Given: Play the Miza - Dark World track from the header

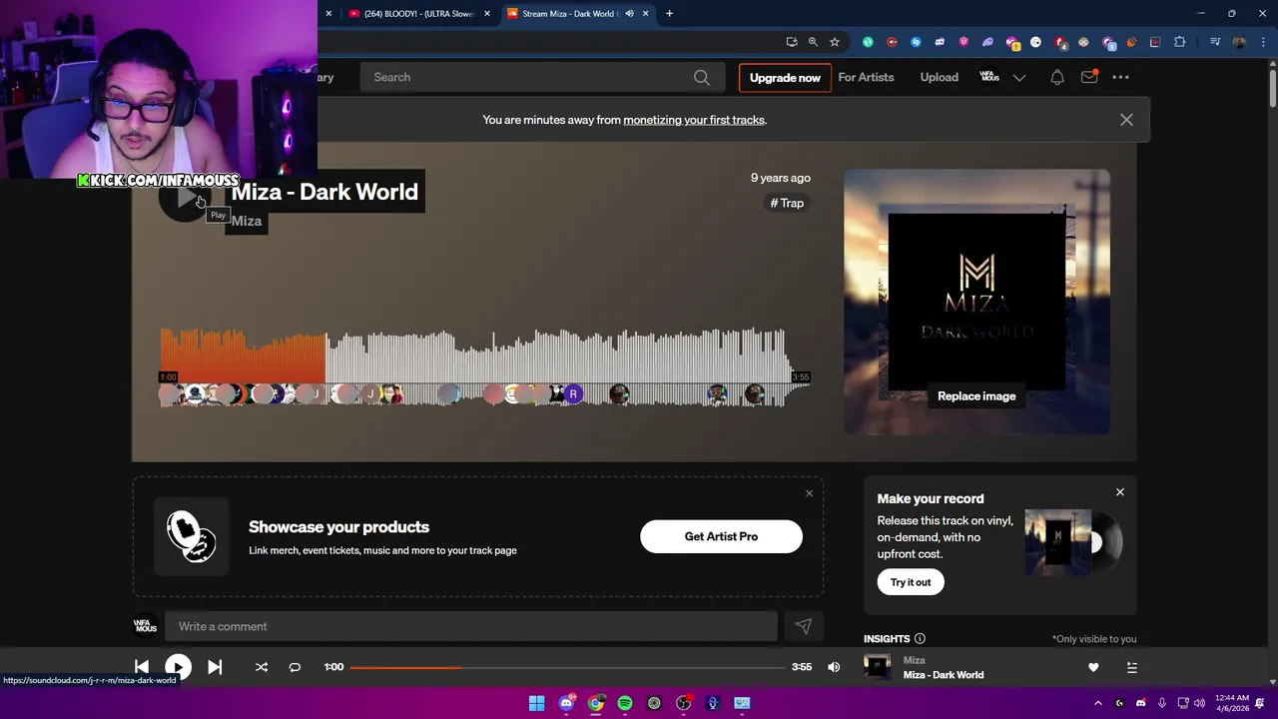Looking at the screenshot, I should 185,198.
